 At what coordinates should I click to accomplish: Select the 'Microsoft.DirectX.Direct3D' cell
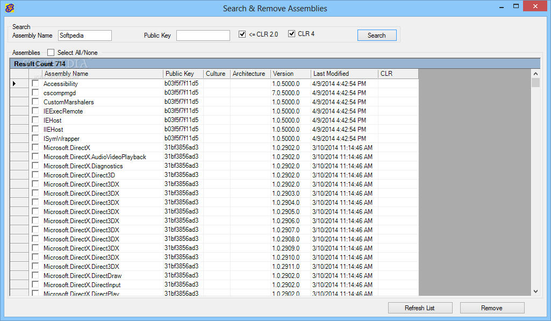[x=103, y=175]
